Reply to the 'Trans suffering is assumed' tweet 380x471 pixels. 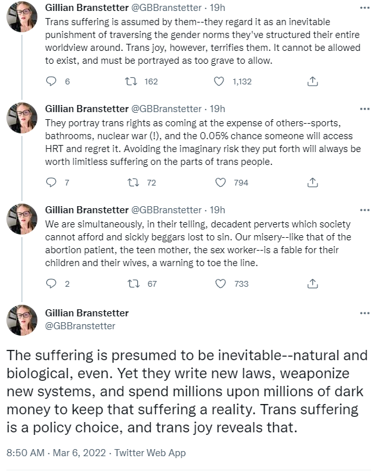coord(51,81)
